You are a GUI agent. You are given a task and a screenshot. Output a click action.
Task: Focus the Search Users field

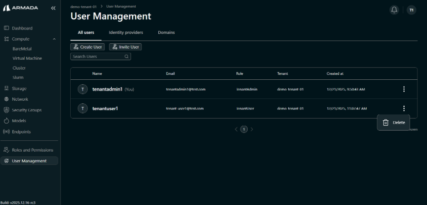97,56
